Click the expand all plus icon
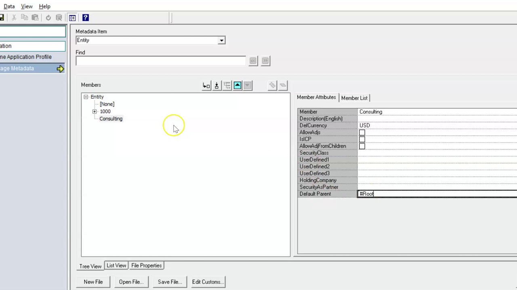 point(272,85)
